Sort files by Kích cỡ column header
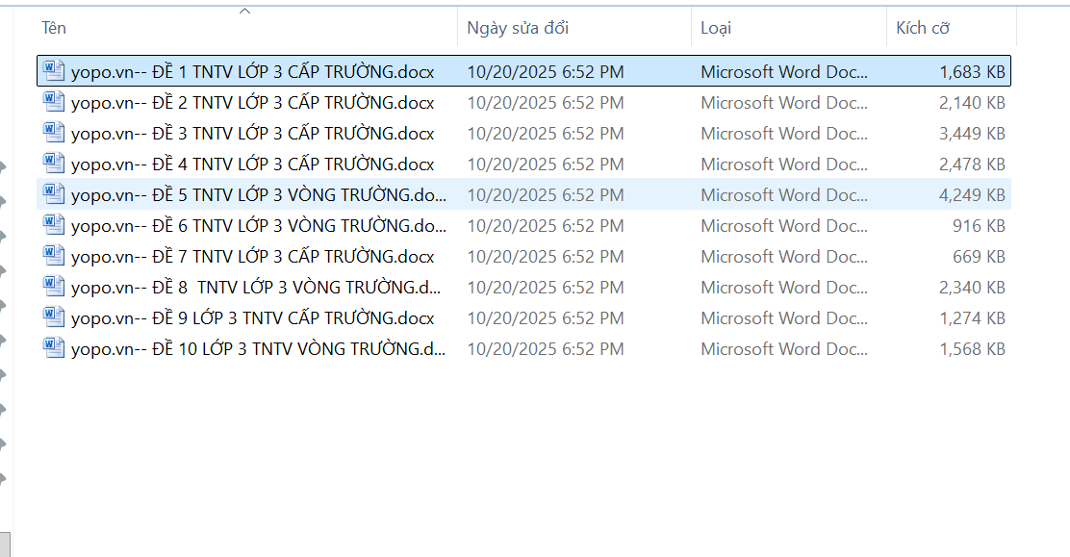 click(923, 28)
